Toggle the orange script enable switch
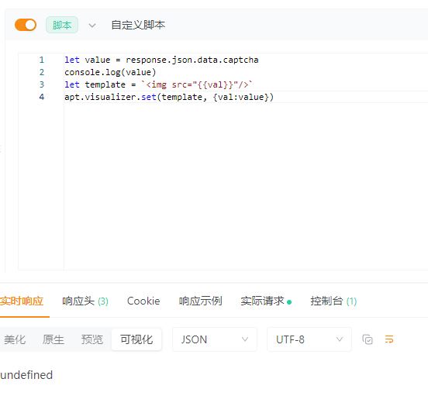The image size is (428, 420). tap(26, 25)
